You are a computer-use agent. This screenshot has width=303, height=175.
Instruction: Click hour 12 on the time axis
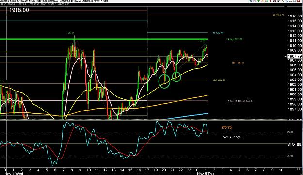tap(105, 170)
